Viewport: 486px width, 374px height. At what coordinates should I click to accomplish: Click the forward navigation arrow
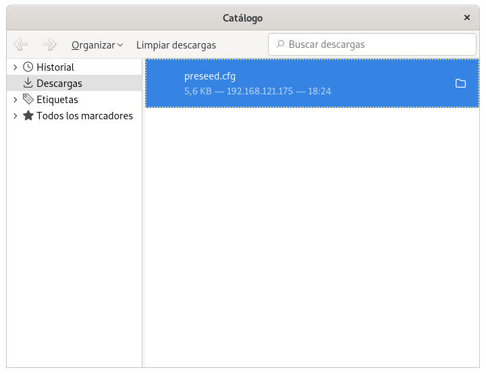49,45
